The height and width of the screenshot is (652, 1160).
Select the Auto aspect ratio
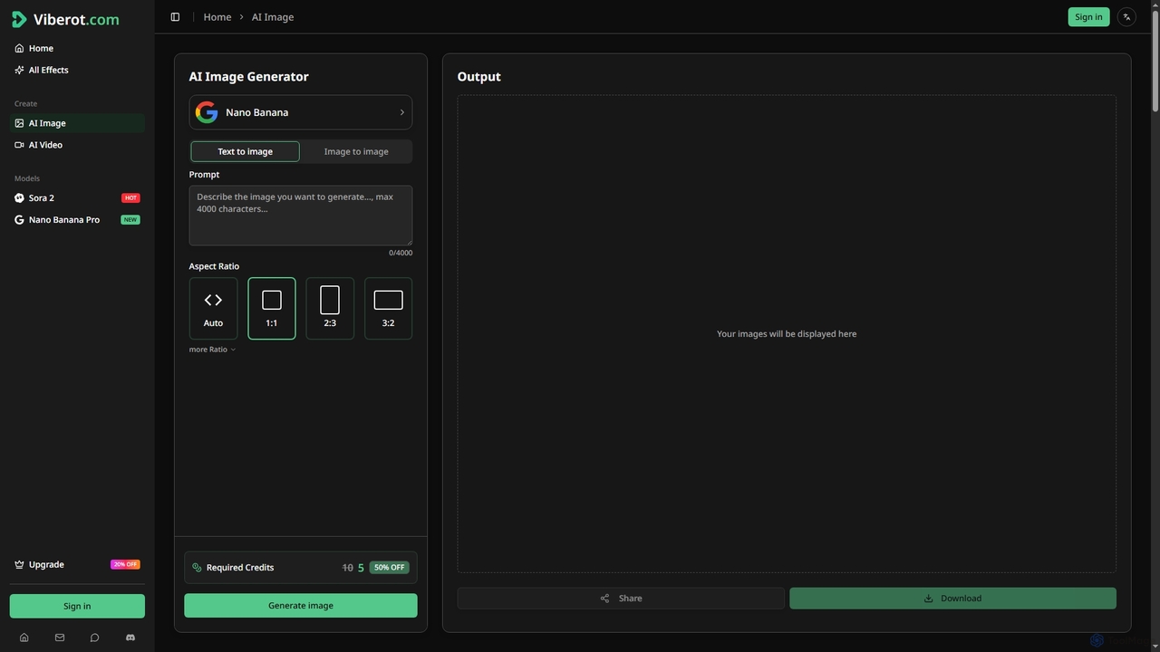pyautogui.click(x=213, y=309)
